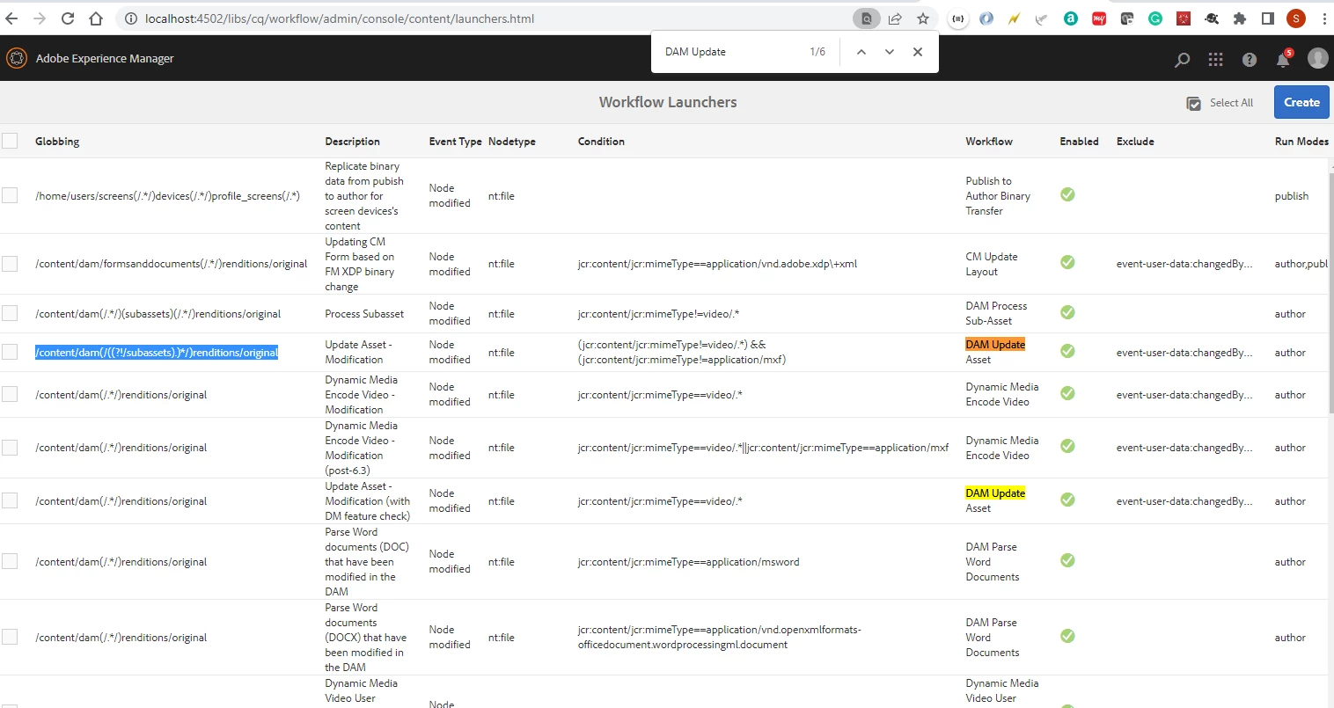Click the Event Type column header
This screenshot has height=708, width=1334.
pyautogui.click(x=455, y=142)
